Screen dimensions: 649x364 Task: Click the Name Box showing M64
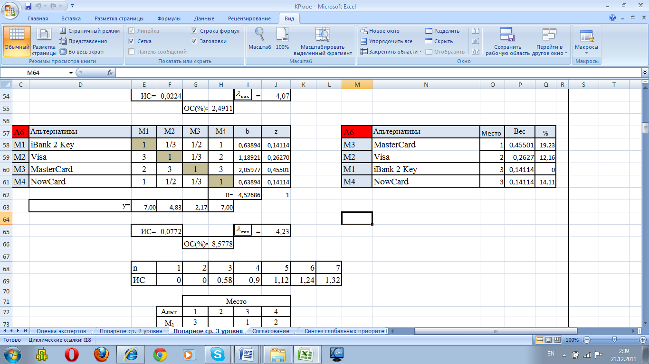coord(34,73)
